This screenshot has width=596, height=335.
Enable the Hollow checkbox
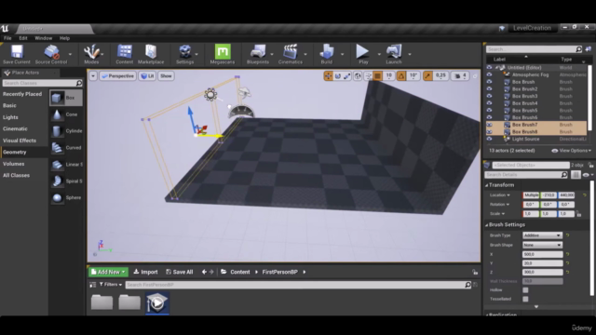click(x=525, y=290)
